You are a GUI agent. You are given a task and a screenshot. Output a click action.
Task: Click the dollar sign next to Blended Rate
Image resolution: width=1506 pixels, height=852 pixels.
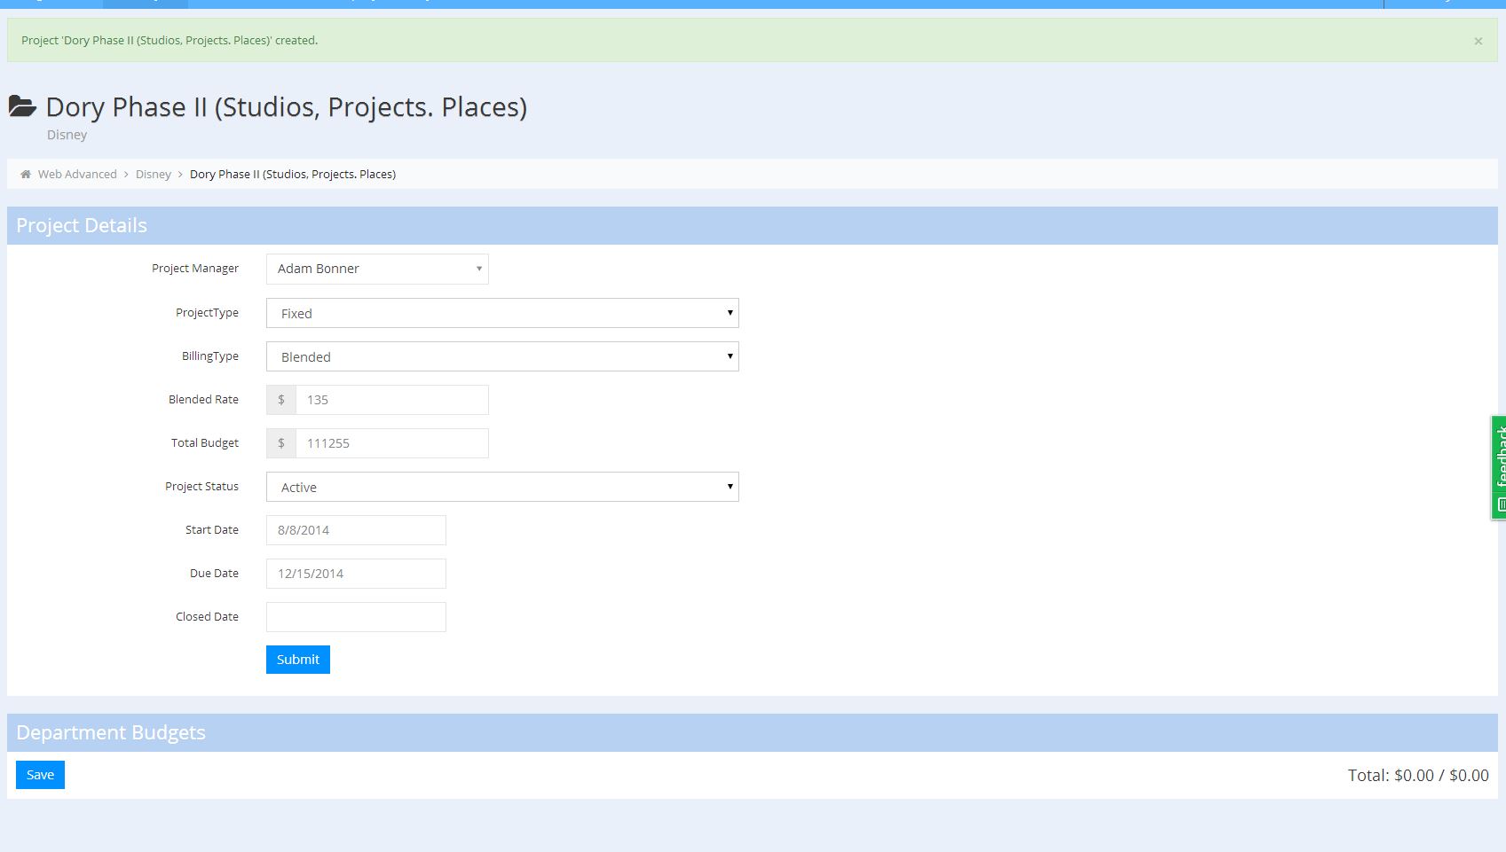pyautogui.click(x=281, y=400)
